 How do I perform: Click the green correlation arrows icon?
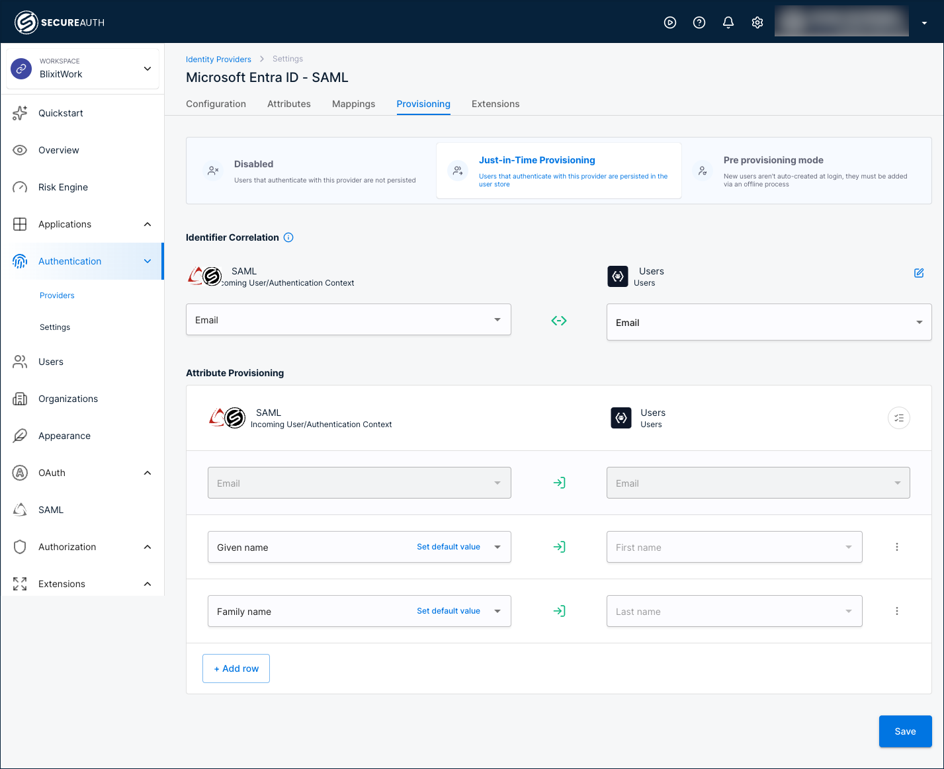559,321
